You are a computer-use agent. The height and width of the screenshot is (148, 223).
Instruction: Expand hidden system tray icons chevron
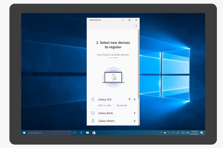[161, 133]
